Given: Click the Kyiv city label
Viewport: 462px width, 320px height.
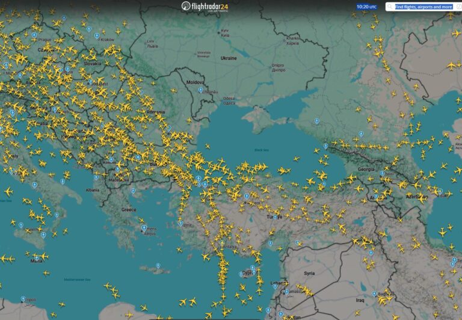Looking at the screenshot, I should (x=225, y=32).
